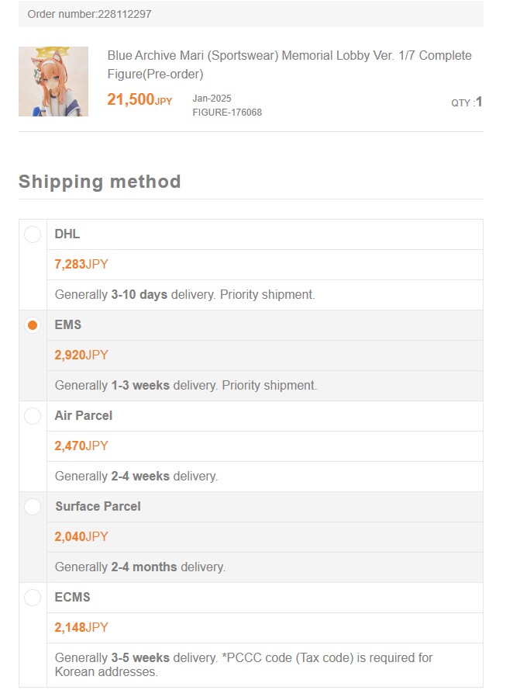
Task: Click the Surface Parcel method label
Action: (x=98, y=507)
